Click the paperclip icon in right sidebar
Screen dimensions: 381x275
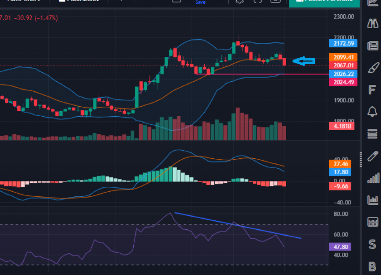tap(372, 156)
